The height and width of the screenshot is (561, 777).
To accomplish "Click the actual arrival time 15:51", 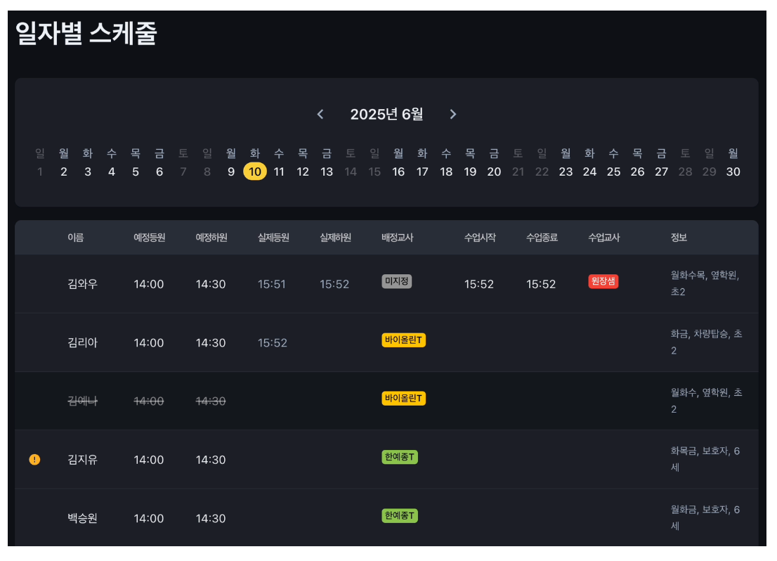I will pyautogui.click(x=272, y=284).
